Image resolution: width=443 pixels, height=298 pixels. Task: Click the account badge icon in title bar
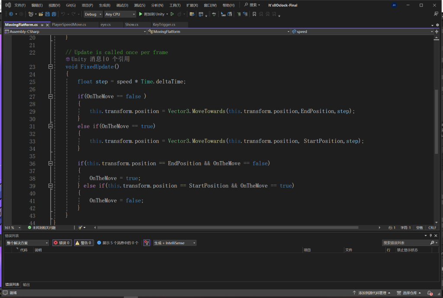394,5
